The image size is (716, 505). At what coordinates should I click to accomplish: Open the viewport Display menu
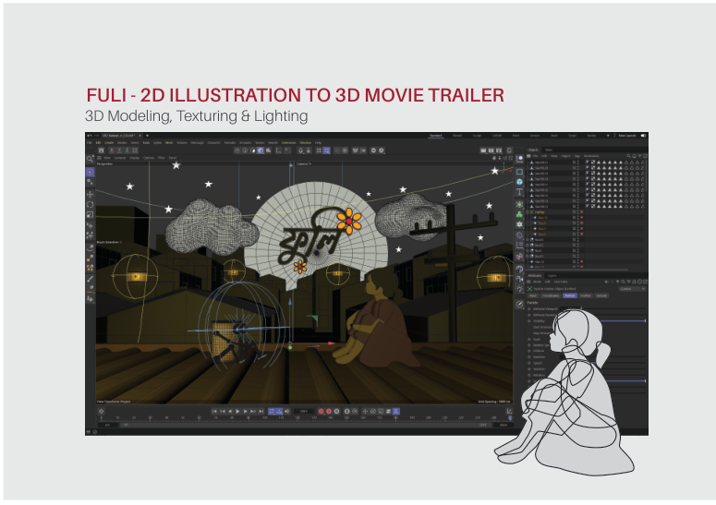(x=134, y=158)
